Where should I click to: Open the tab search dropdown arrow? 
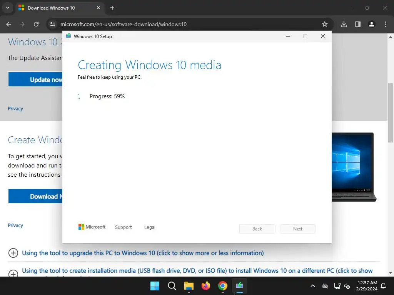[x=8, y=8]
